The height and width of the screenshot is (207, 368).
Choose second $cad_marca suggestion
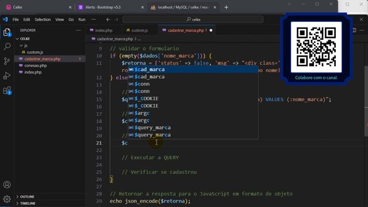pos(193,76)
